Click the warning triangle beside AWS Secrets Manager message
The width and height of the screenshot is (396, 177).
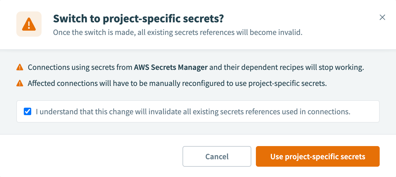click(x=19, y=67)
